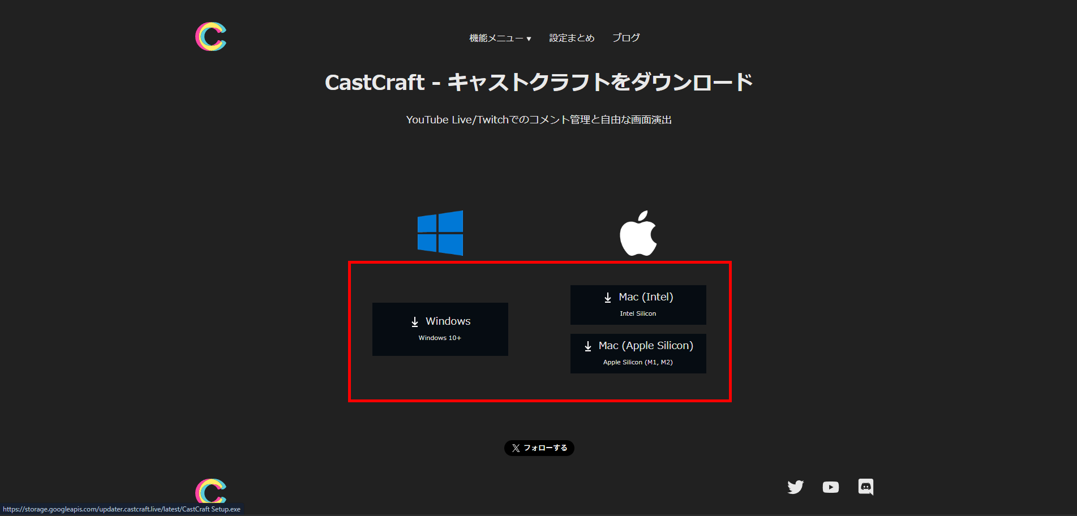Click the X フォローする button

click(x=539, y=448)
